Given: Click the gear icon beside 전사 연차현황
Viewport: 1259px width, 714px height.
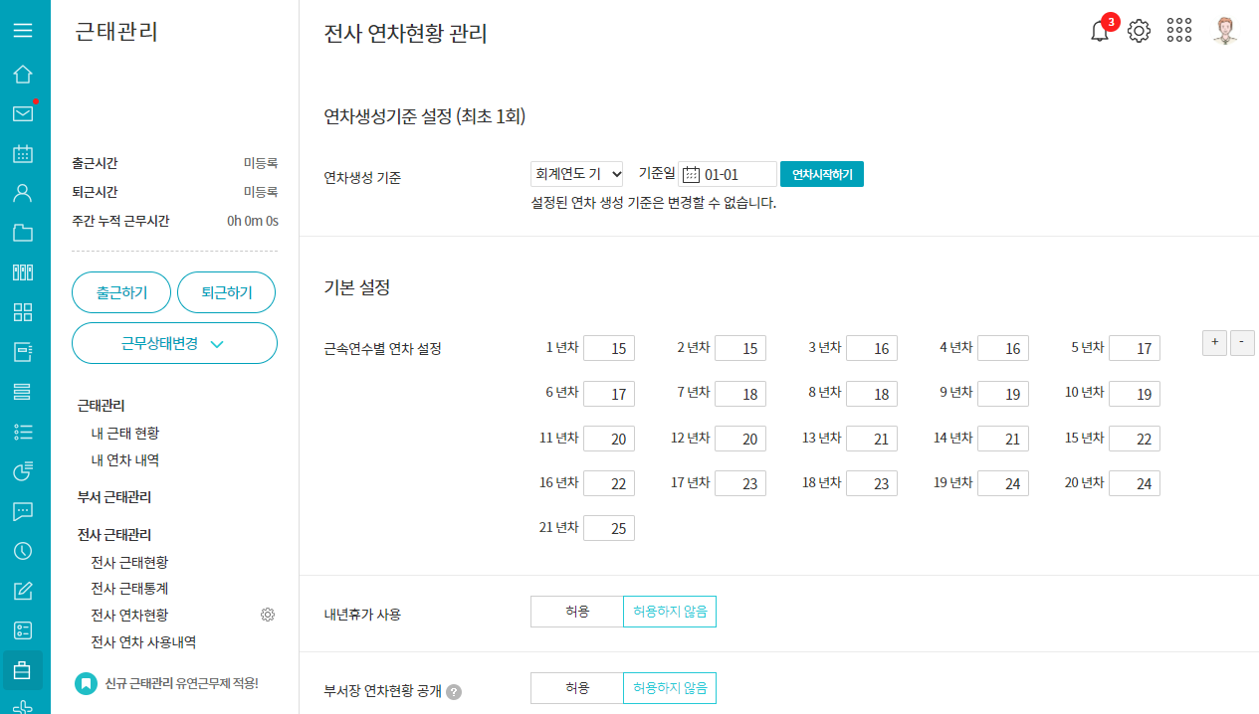Looking at the screenshot, I should [x=267, y=615].
